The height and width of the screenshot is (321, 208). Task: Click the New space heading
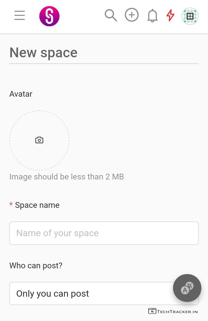43,53
